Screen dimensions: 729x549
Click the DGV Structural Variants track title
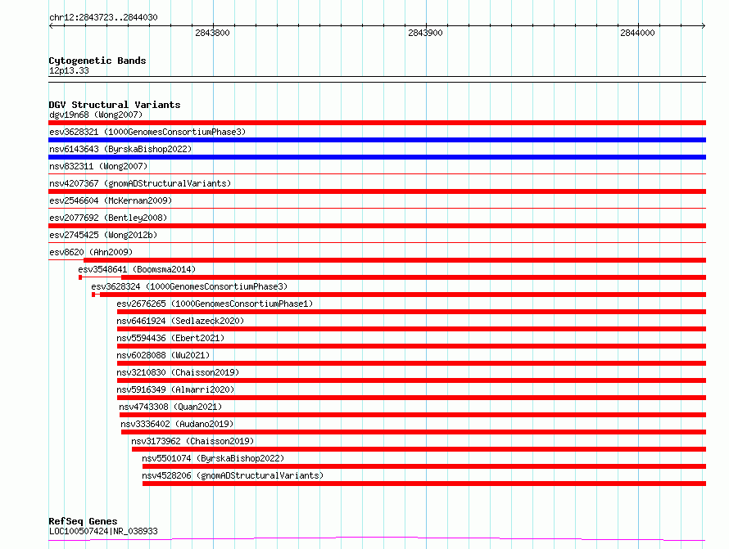pyautogui.click(x=115, y=105)
